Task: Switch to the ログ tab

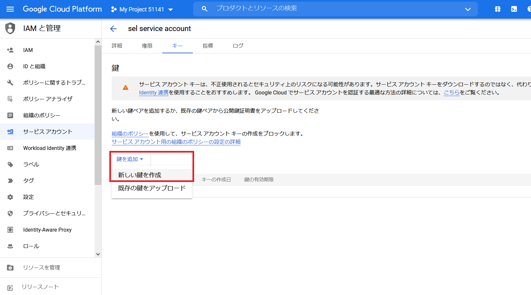Action: tap(238, 46)
